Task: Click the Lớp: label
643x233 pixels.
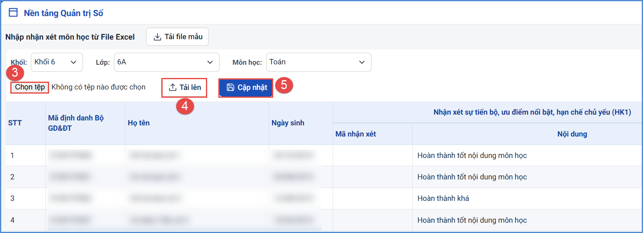Action: 103,62
